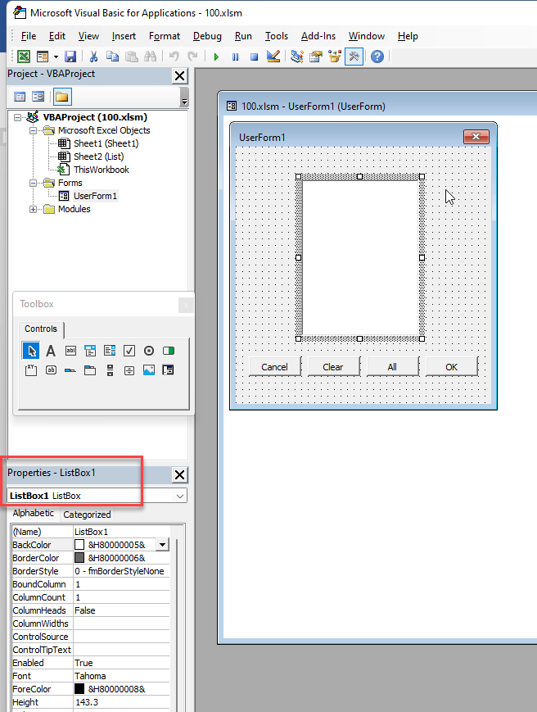Open the ListBox1 object selector dropdown
Viewport: 537px width, 712px height.
point(180,496)
